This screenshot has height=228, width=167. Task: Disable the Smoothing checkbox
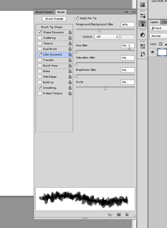pos(40,88)
